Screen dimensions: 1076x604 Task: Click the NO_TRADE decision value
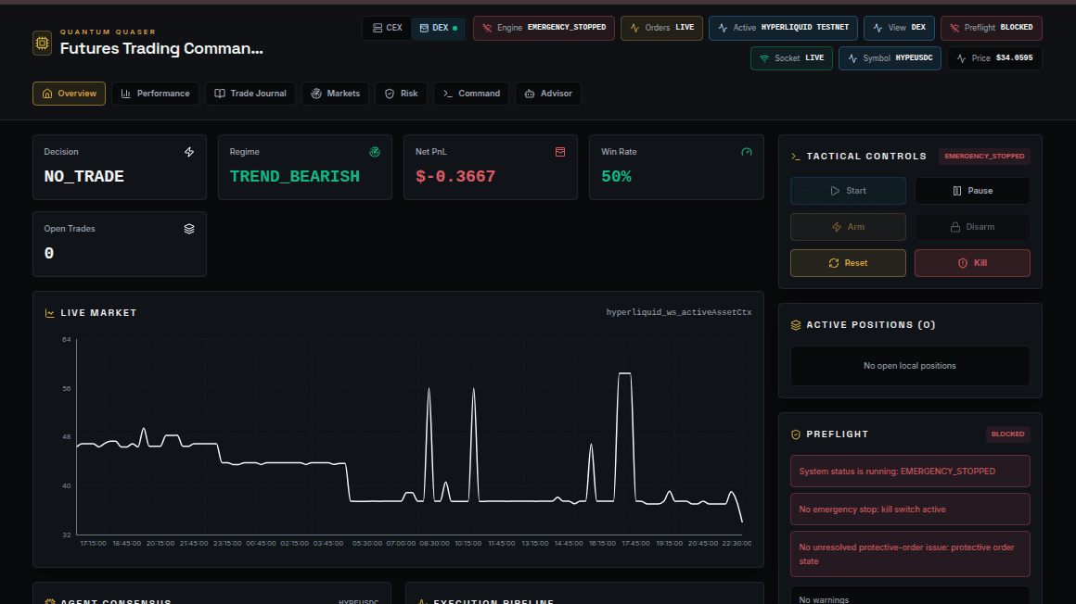(x=83, y=176)
